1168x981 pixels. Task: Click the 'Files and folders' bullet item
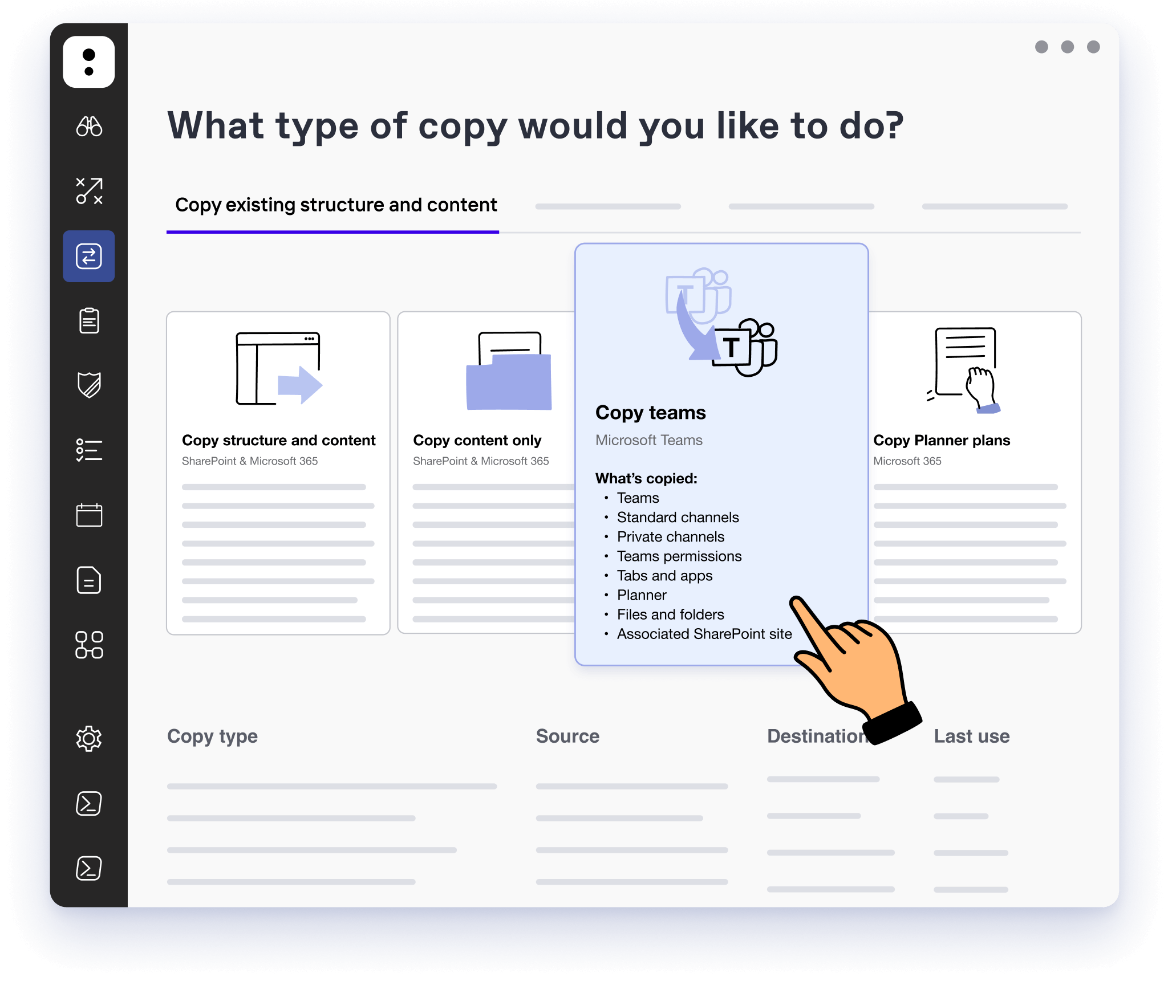[x=671, y=614]
